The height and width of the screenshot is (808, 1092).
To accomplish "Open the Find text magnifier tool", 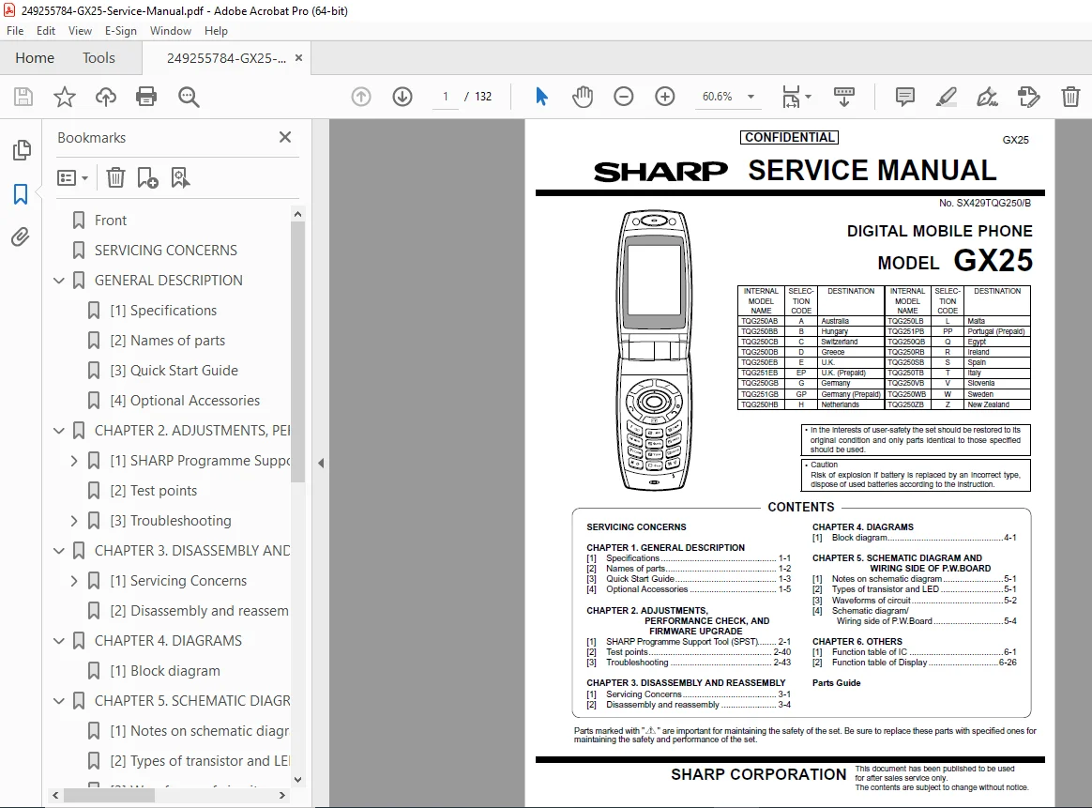I will tap(189, 97).
